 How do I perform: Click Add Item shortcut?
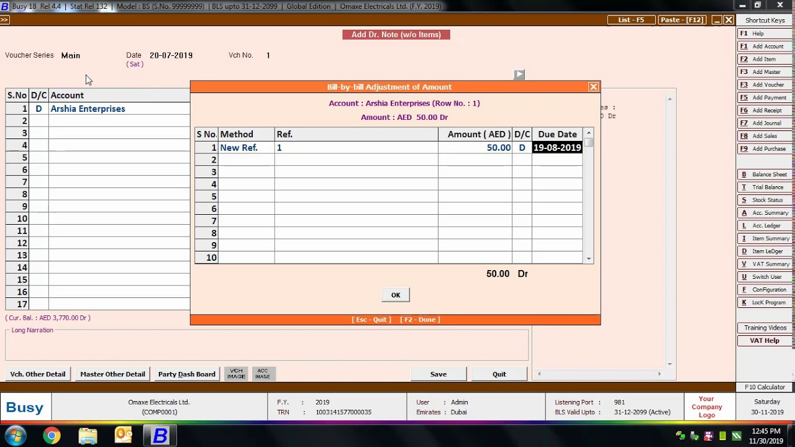click(x=765, y=59)
